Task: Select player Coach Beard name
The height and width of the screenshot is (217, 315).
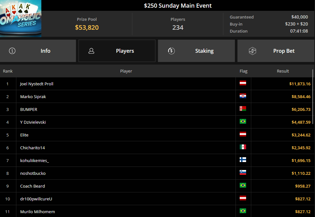Action: pos(33,186)
